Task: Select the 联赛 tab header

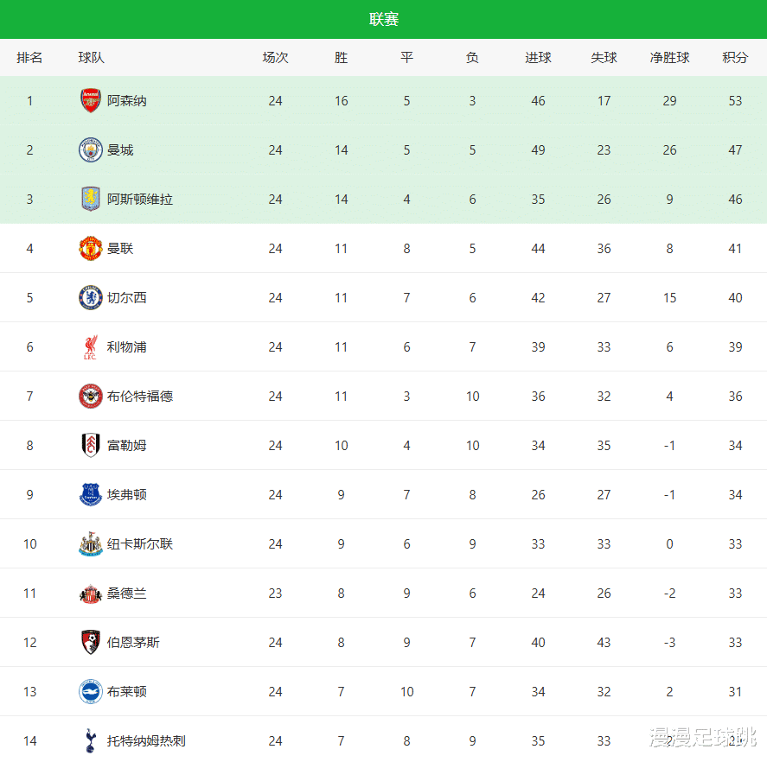Action: pos(384,19)
